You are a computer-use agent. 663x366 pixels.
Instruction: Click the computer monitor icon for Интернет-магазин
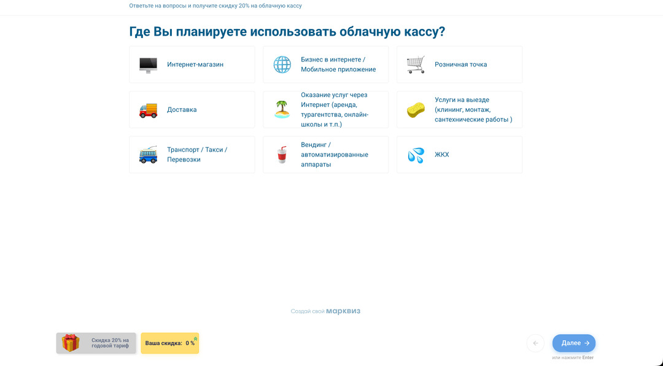(x=148, y=64)
